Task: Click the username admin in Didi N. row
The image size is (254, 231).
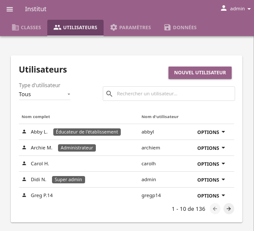Action: (149, 179)
